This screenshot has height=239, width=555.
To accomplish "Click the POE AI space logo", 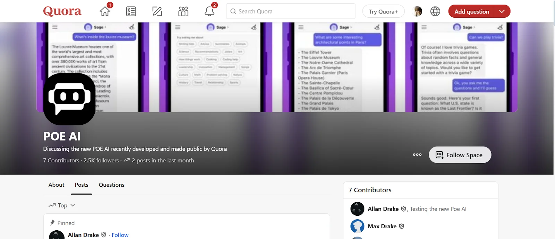I will [69, 99].
